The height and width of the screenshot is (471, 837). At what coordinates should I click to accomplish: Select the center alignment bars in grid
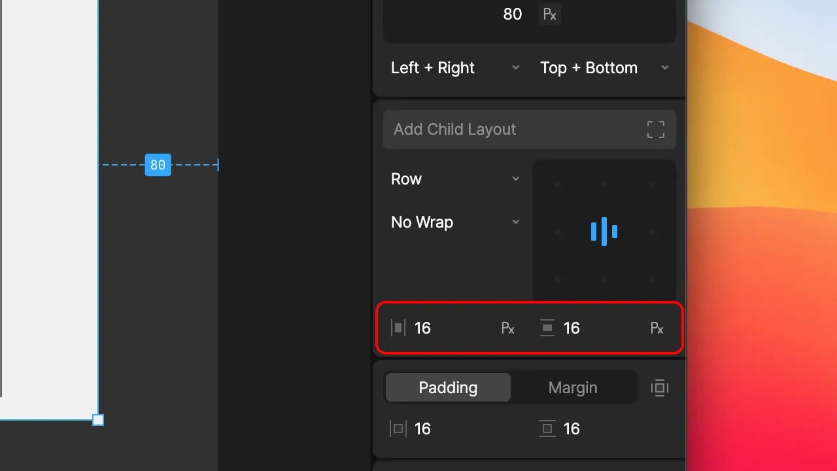(x=604, y=232)
